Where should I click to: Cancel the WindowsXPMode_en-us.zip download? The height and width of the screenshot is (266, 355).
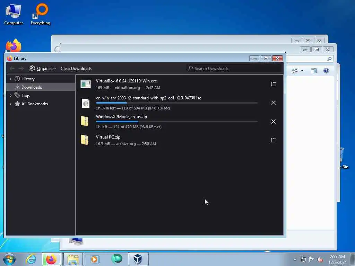(x=274, y=122)
